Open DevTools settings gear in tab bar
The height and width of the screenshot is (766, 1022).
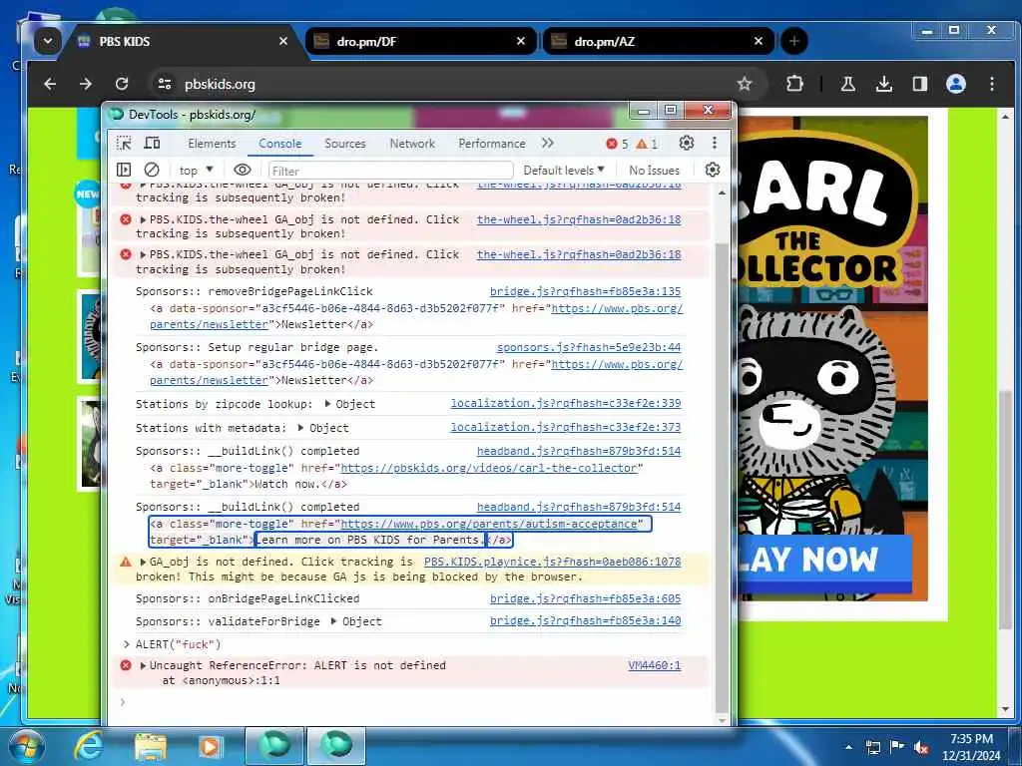(x=687, y=143)
